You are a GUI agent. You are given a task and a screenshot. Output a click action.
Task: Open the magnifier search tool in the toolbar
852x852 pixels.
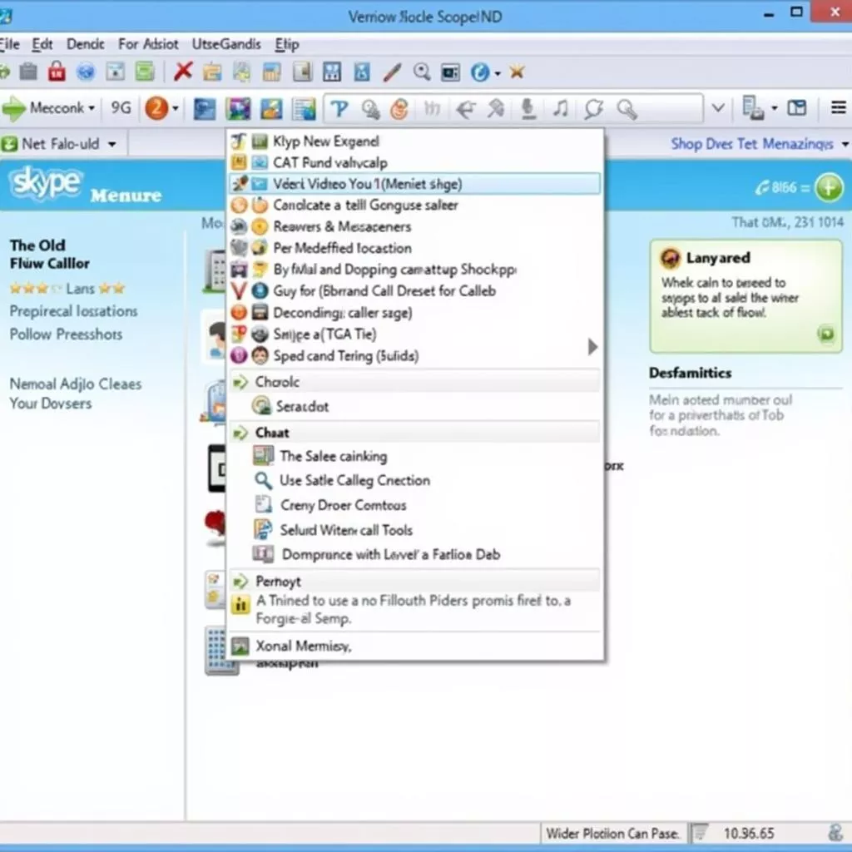[x=421, y=72]
